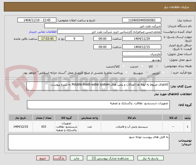
Task: Click the resize grip of description textbox
Action: point(28,89)
